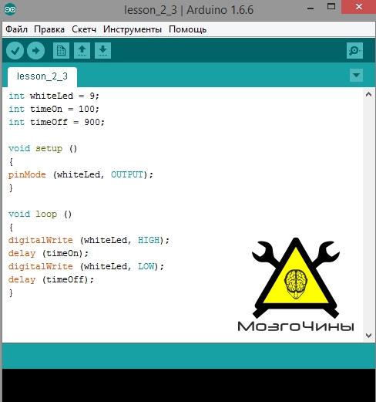
Task: Expand the tab options dropdown arrow
Action: [x=356, y=76]
